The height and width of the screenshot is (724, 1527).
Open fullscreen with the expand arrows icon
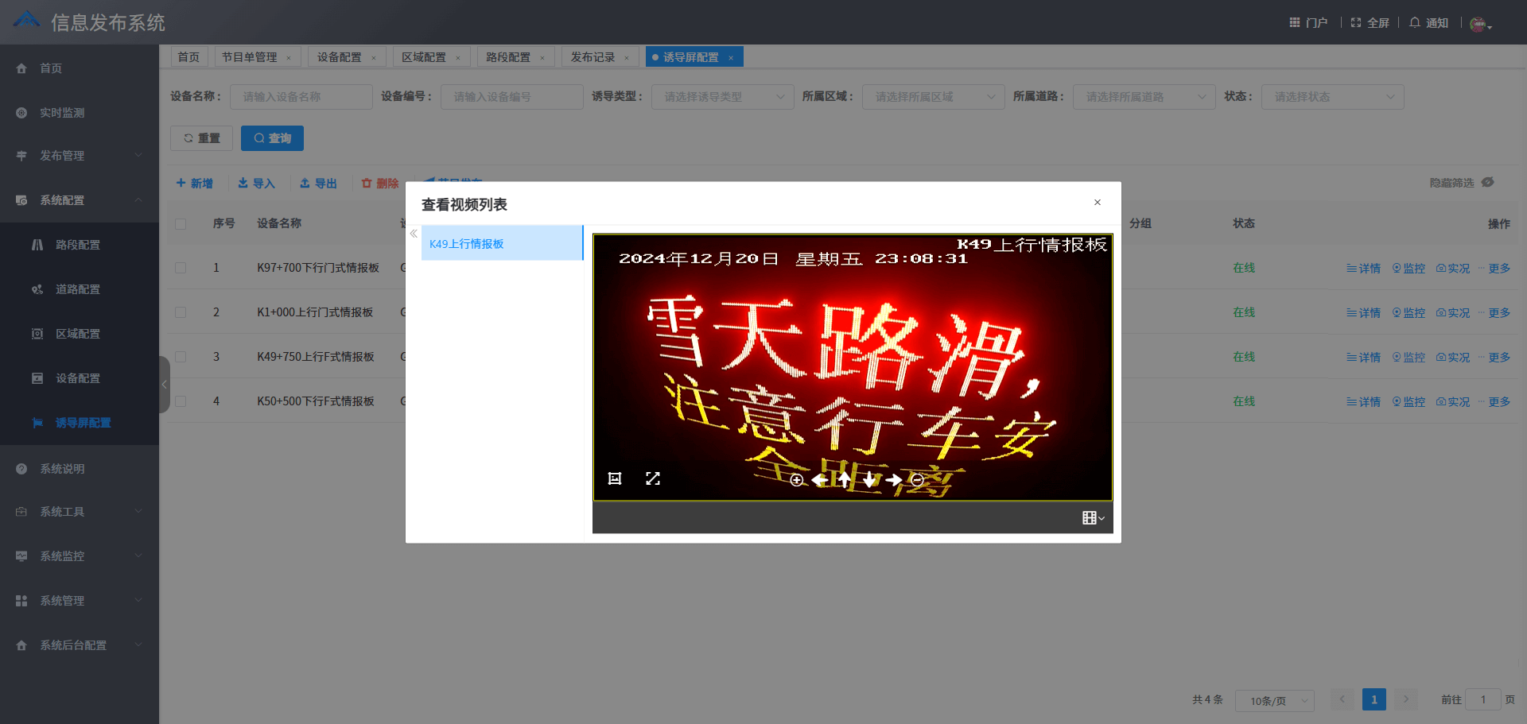[653, 478]
